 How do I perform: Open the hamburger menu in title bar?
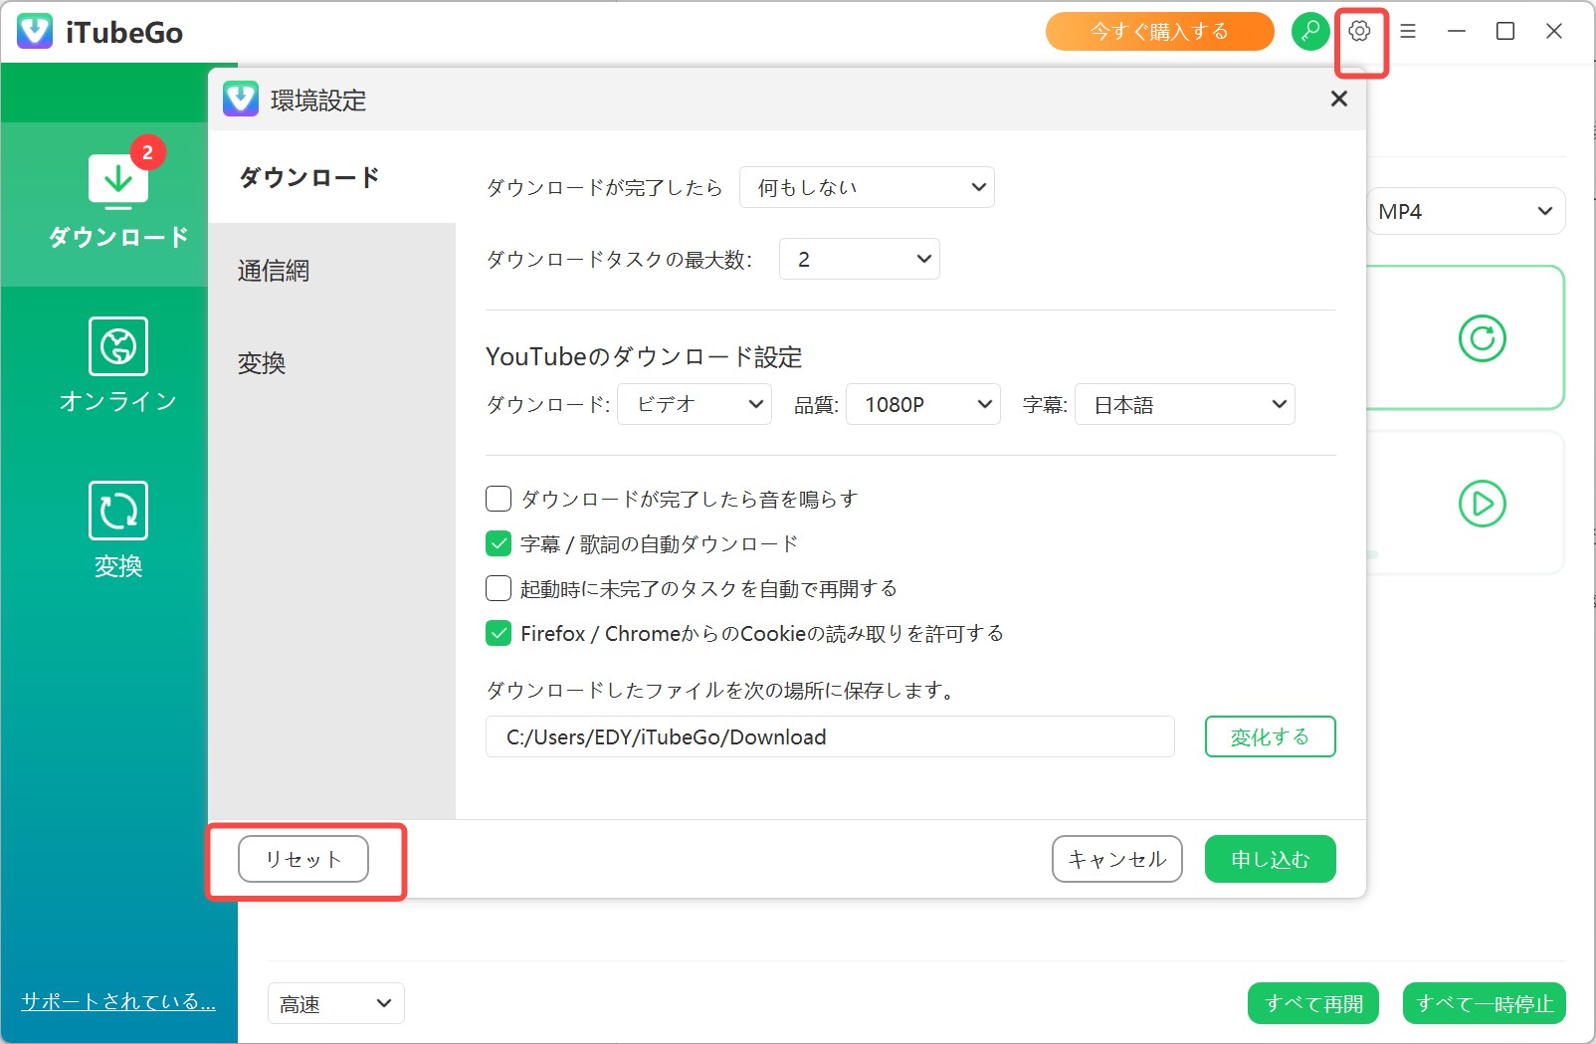1408,31
